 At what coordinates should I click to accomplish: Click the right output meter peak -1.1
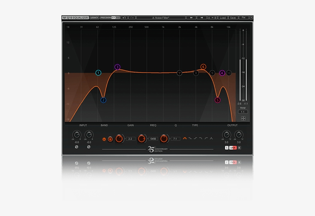tap(246, 104)
